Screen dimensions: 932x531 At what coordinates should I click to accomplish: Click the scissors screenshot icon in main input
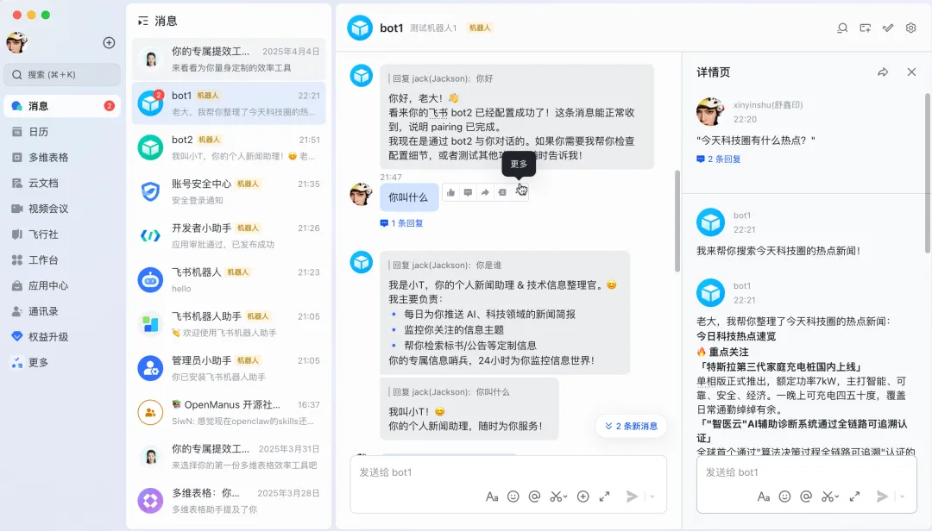pos(555,497)
